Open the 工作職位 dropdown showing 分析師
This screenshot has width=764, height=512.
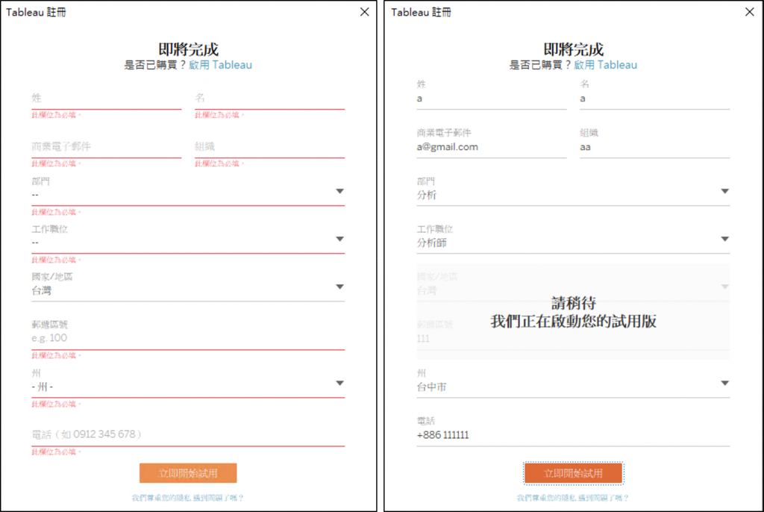coord(573,238)
